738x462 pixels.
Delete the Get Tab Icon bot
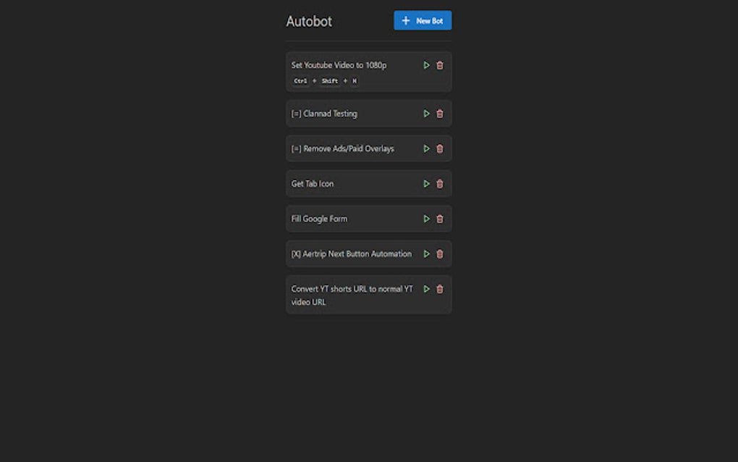pyautogui.click(x=439, y=183)
